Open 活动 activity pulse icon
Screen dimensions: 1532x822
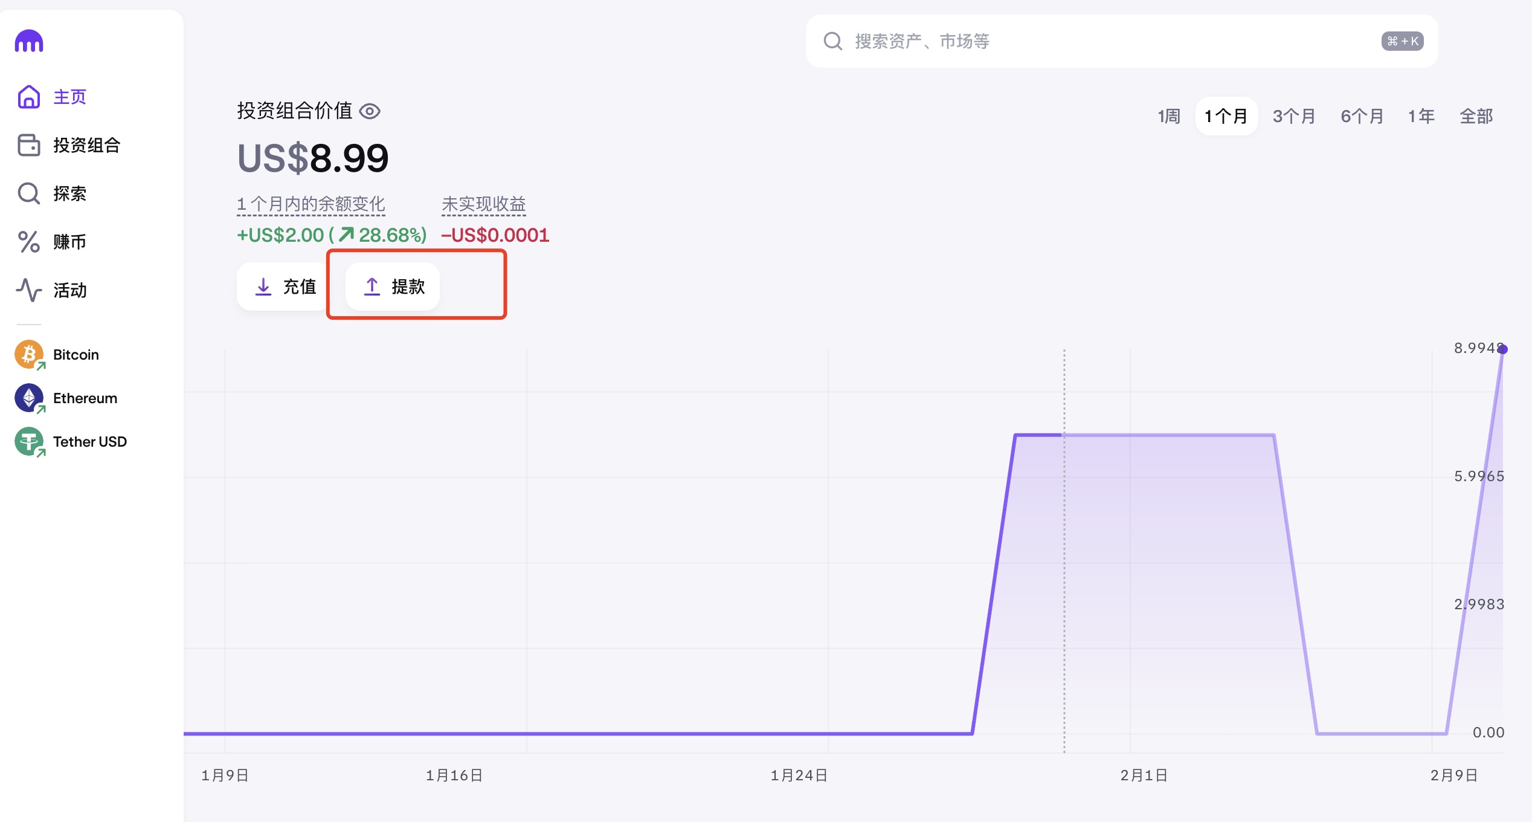click(29, 290)
